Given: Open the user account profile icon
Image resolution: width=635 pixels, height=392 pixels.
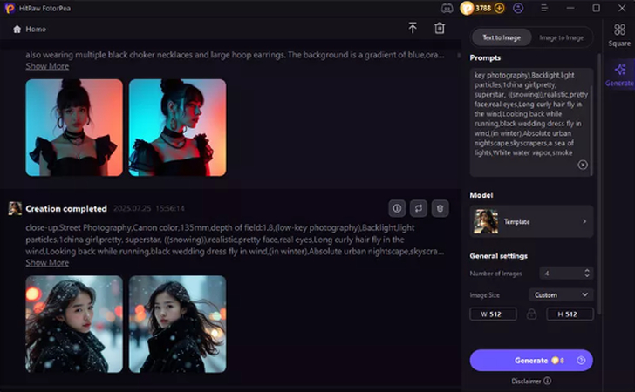Looking at the screenshot, I should coord(518,8).
